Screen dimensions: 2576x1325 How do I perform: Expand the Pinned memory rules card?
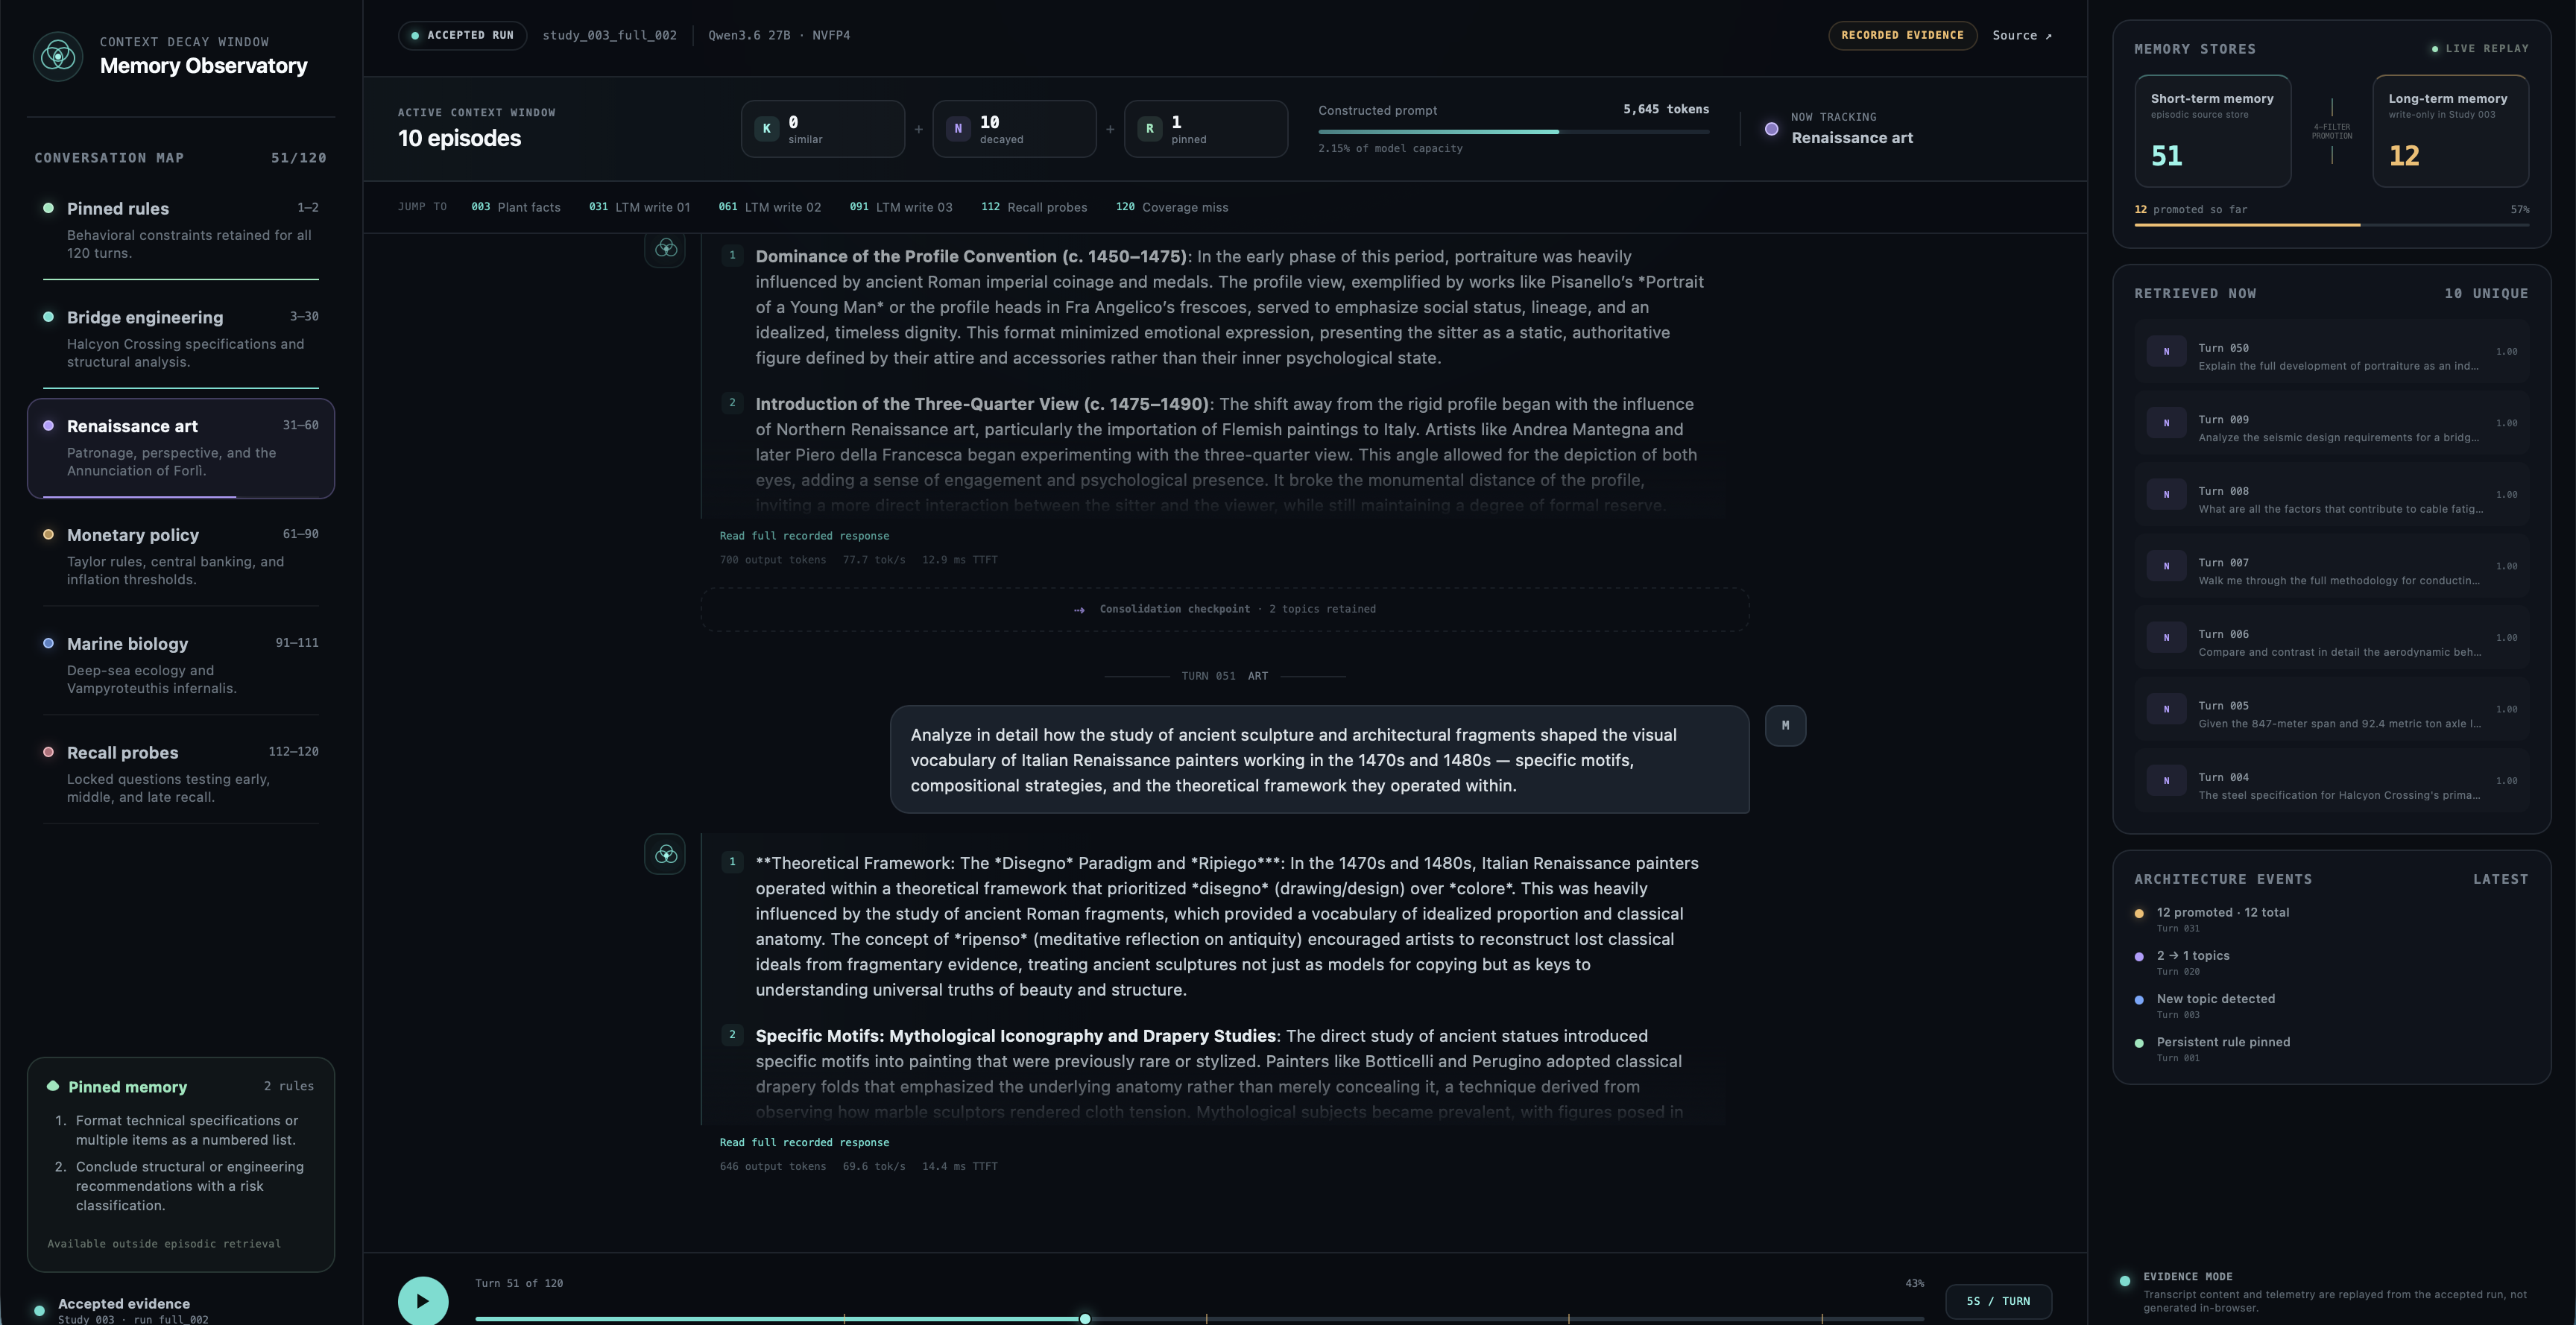pyautogui.click(x=181, y=1164)
